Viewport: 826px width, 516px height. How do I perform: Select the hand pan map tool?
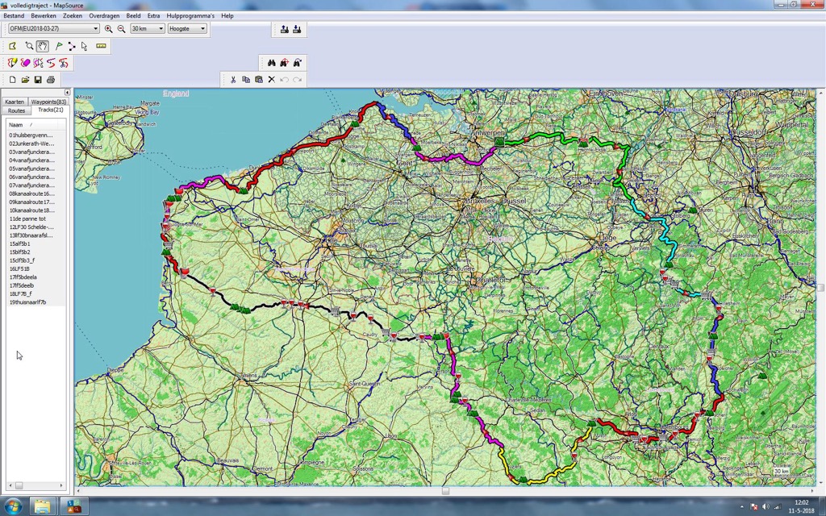(x=42, y=46)
